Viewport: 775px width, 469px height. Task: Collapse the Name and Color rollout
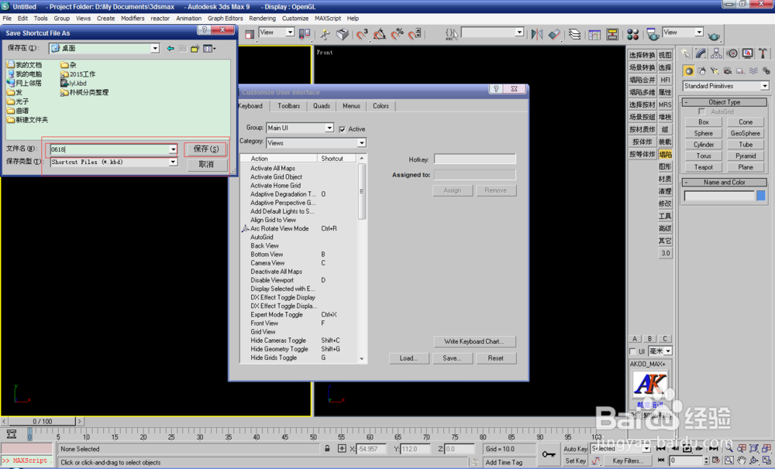coord(724,182)
